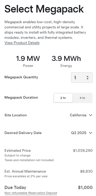Click the Site Location chevron icon
This screenshot has width=96, height=196.
coord(91,115)
